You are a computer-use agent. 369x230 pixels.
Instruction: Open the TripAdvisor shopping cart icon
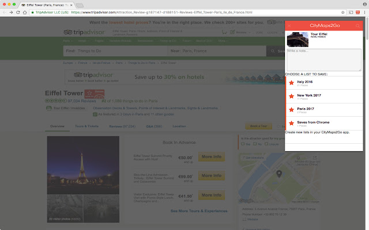[224, 32]
